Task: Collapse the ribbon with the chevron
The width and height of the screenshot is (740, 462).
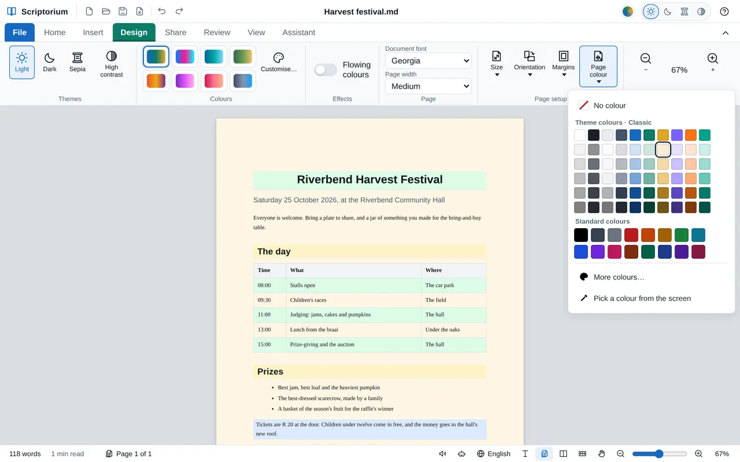Action: click(x=726, y=33)
